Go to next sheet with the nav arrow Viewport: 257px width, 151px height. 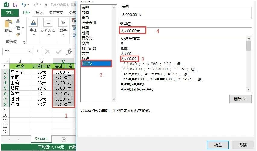18,139
